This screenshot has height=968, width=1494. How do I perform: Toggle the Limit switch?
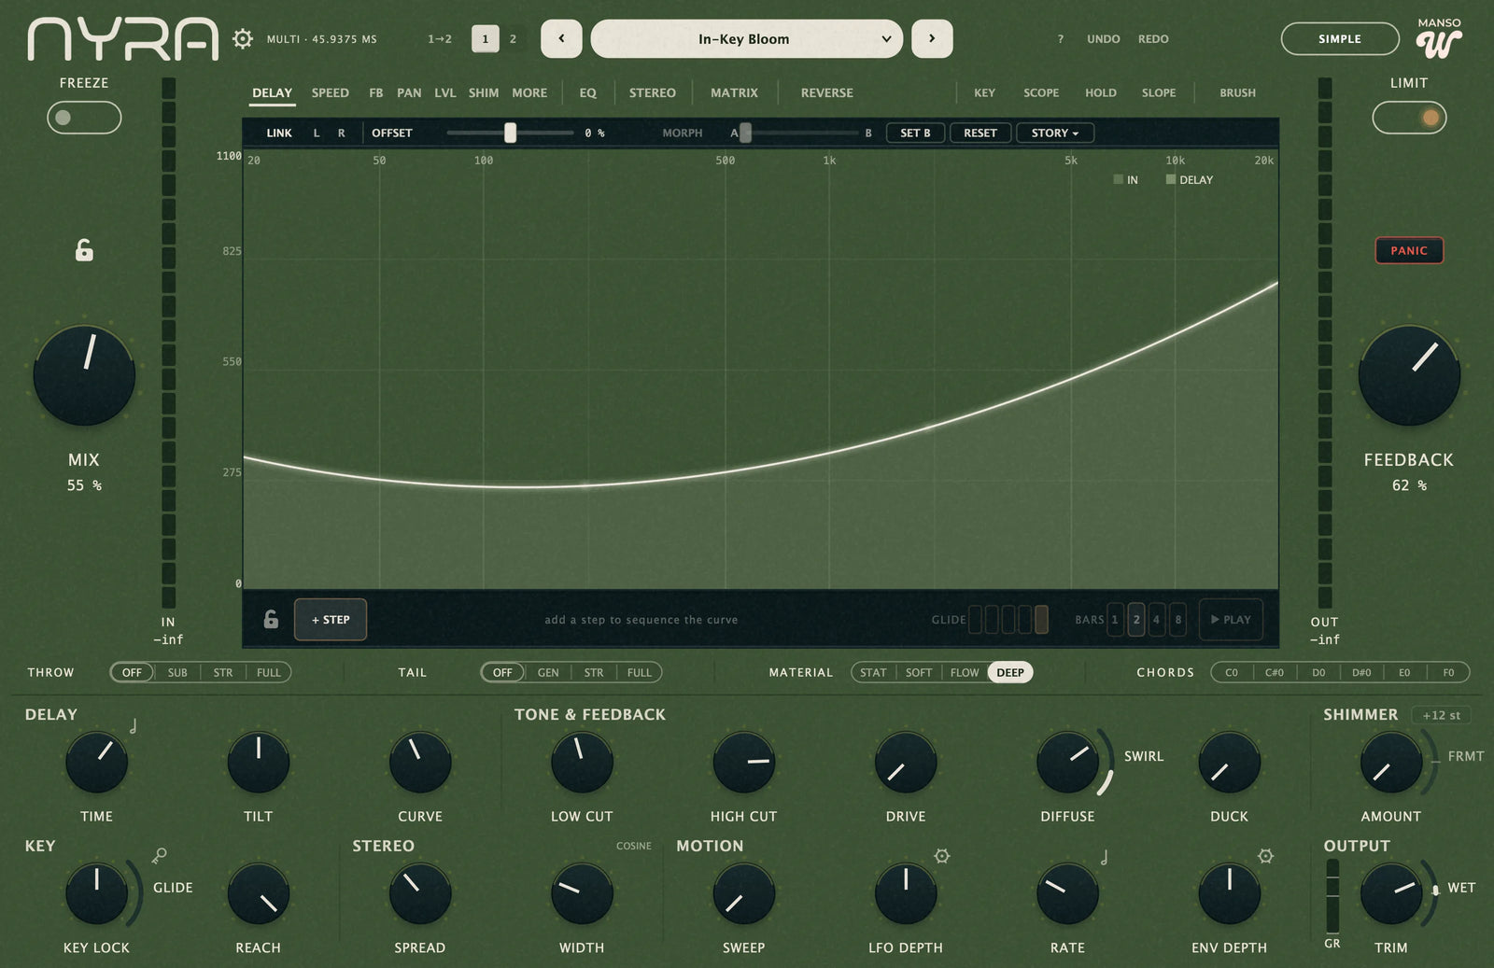point(1409,118)
